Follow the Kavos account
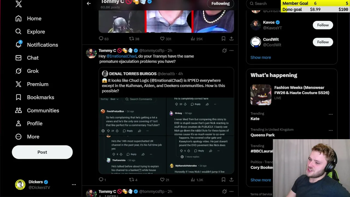Viewport: 350px width, 197px height. point(323,25)
